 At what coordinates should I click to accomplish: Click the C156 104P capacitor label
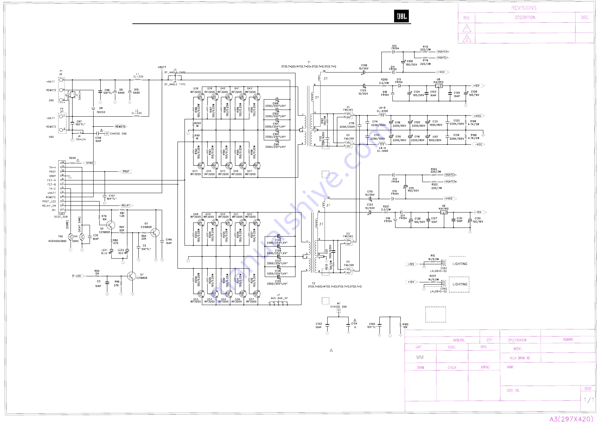tap(98, 139)
